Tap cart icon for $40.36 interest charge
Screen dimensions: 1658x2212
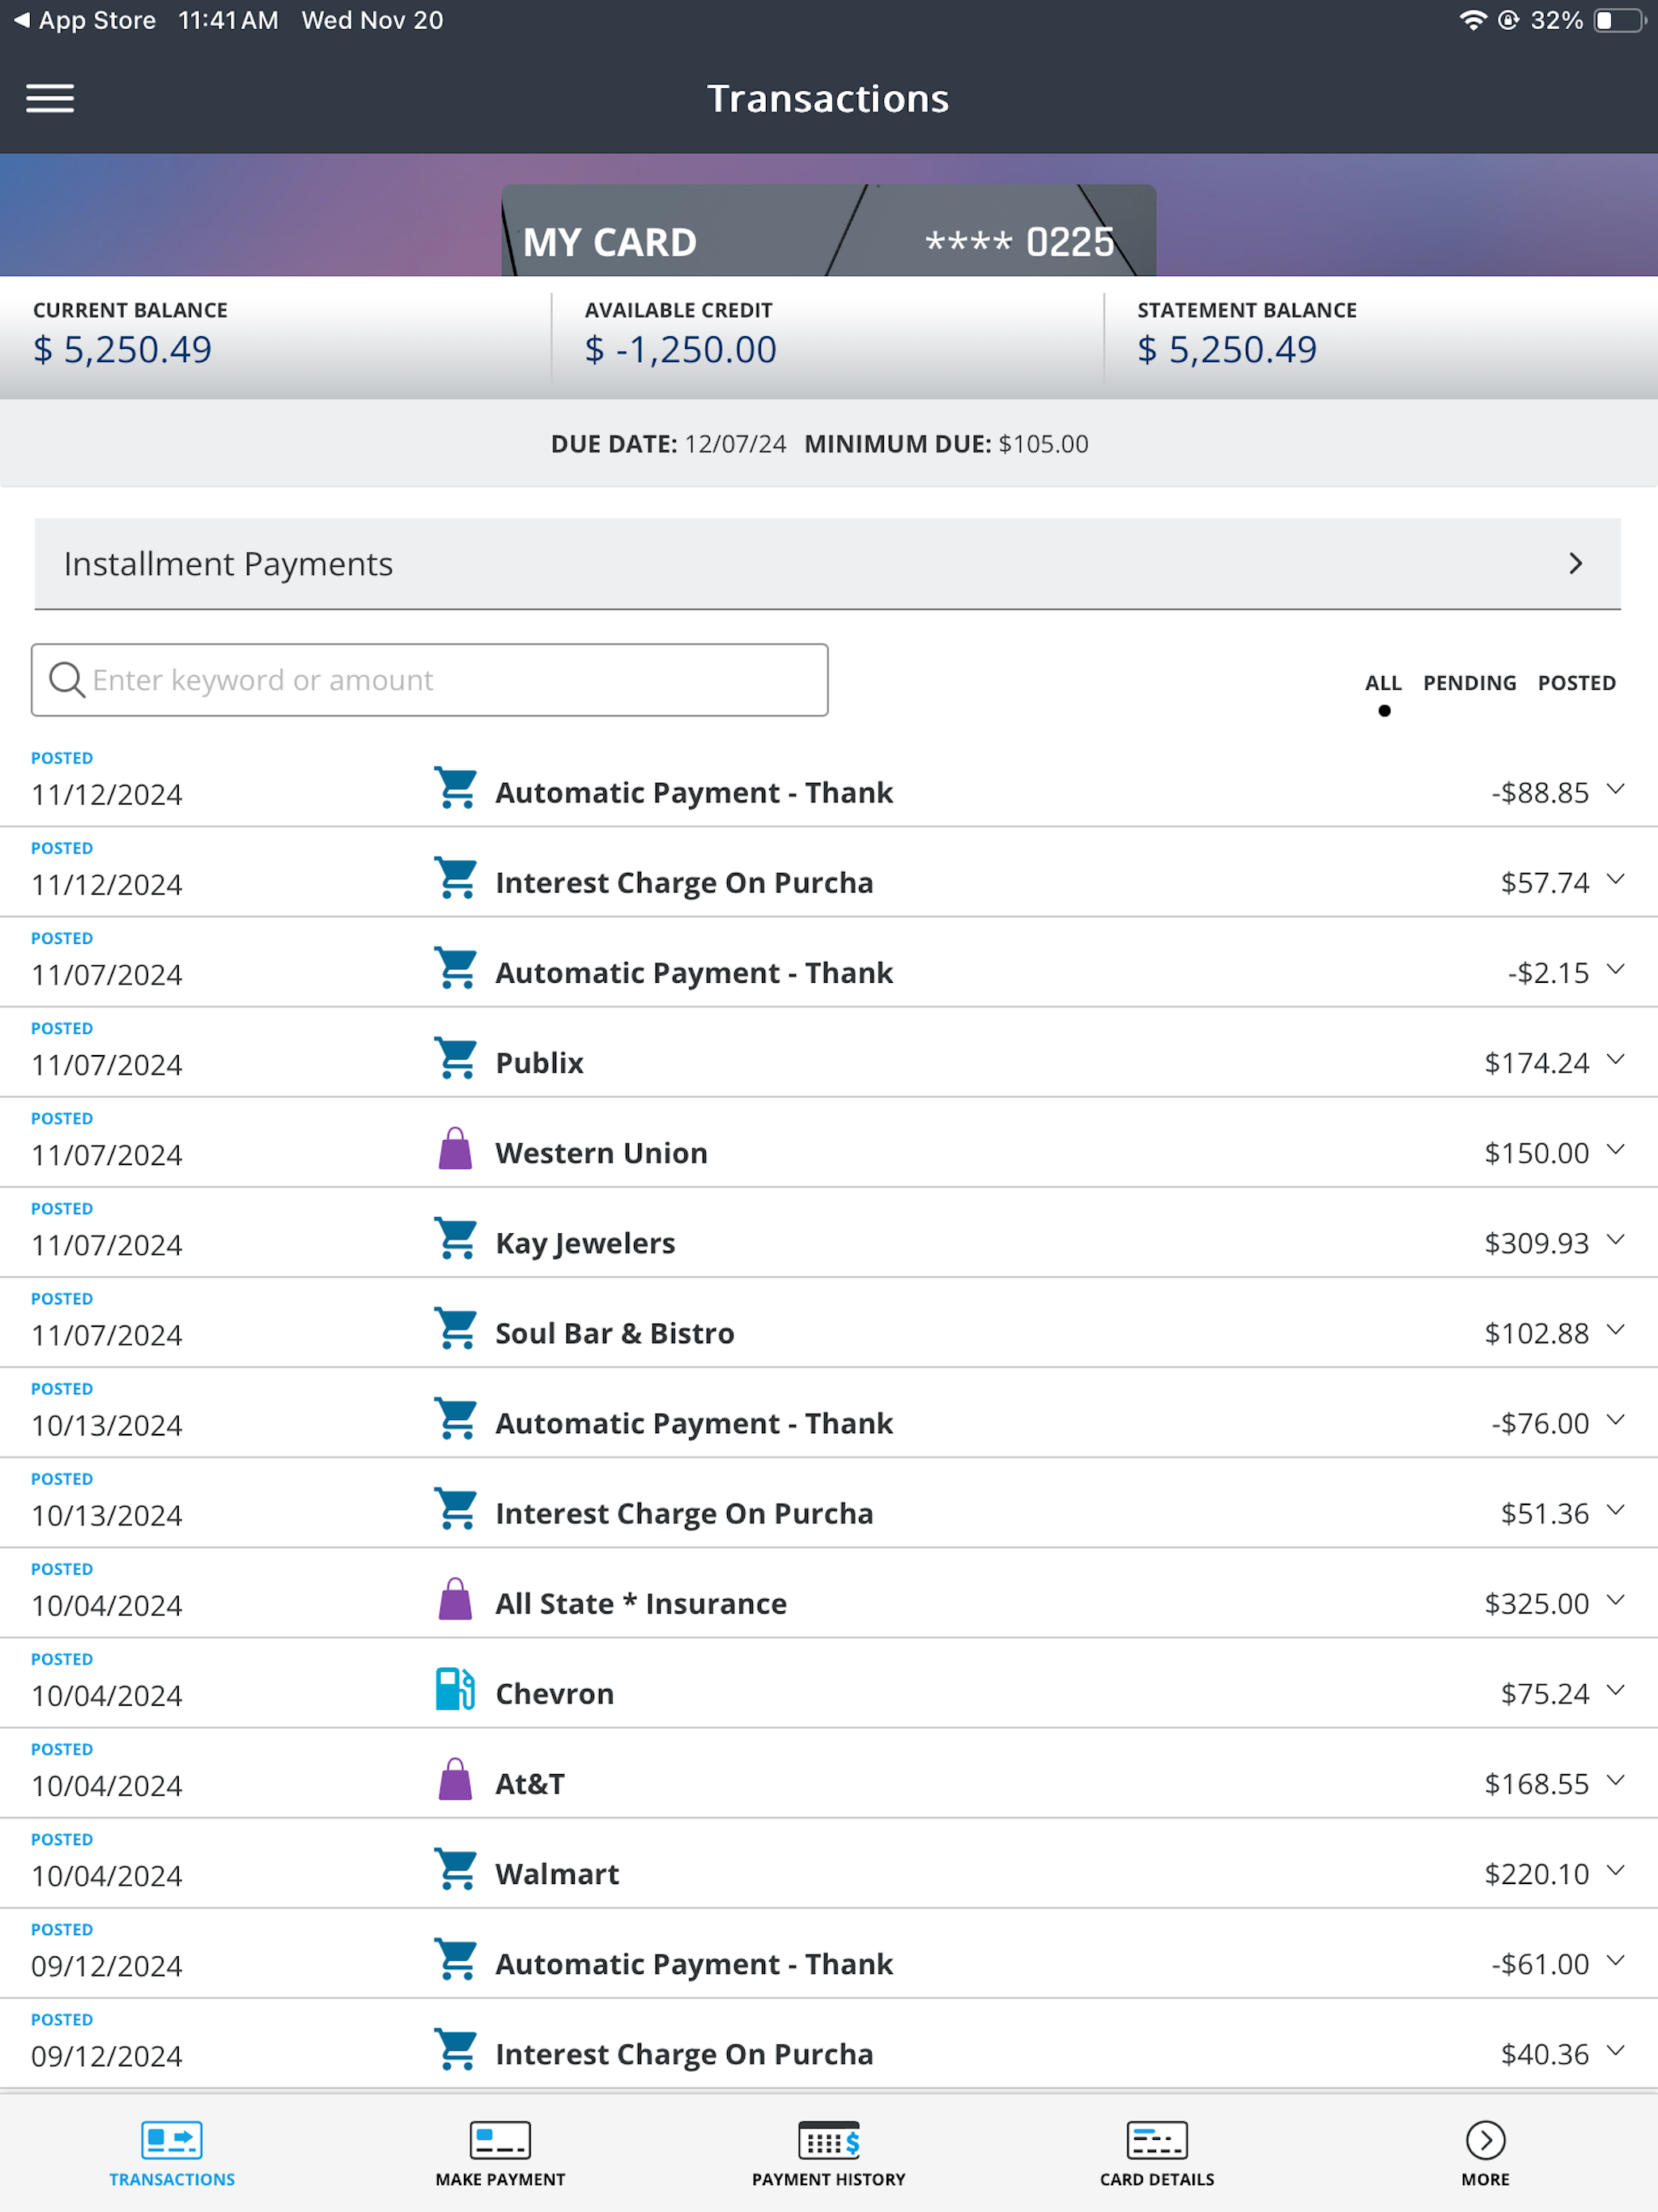coord(456,2050)
